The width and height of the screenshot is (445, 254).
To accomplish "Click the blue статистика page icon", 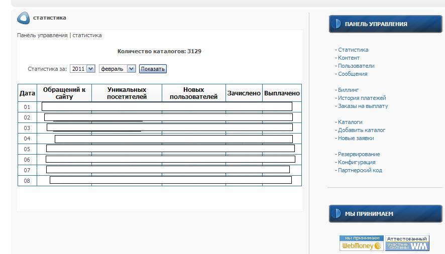I will click(x=23, y=18).
